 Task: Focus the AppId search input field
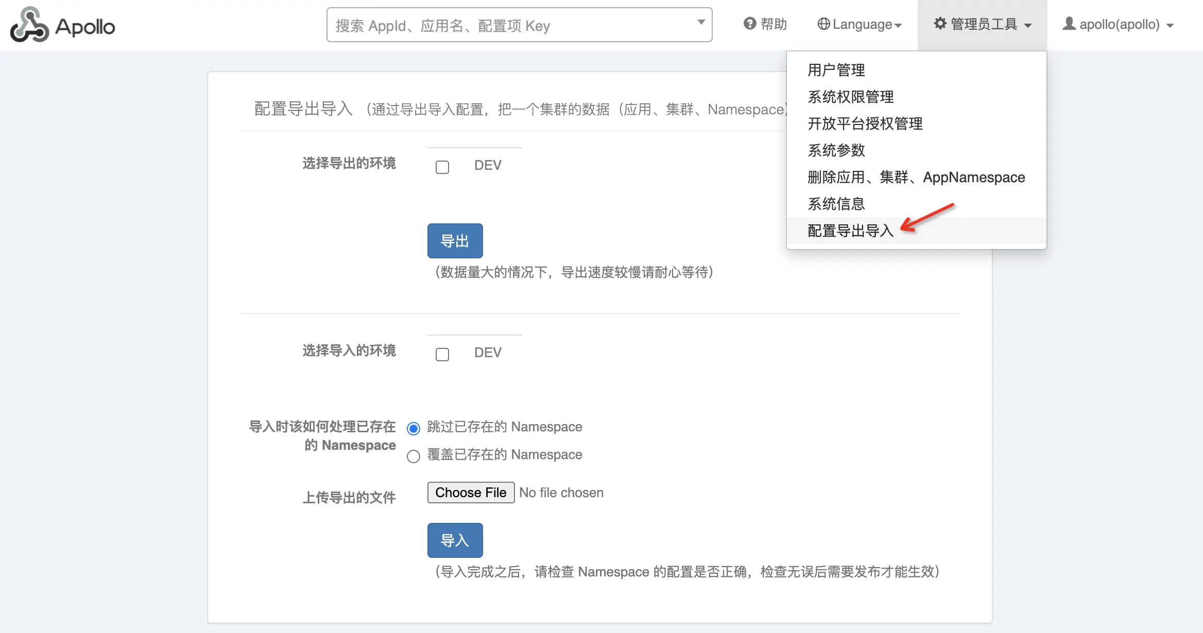tap(520, 25)
